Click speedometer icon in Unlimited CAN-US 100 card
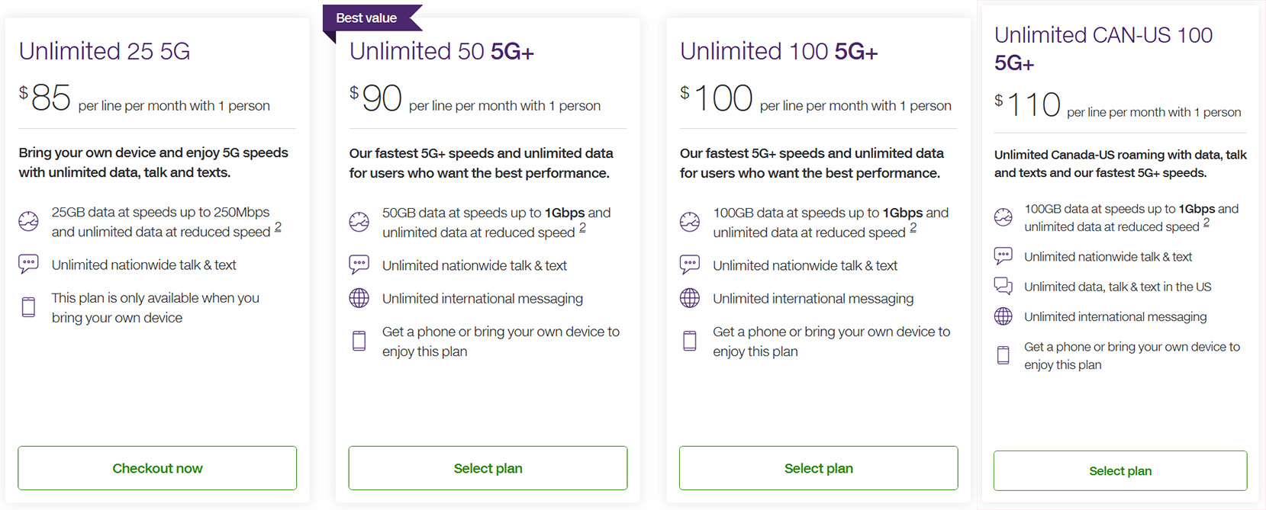Image resolution: width=1266 pixels, height=510 pixels. (1003, 217)
